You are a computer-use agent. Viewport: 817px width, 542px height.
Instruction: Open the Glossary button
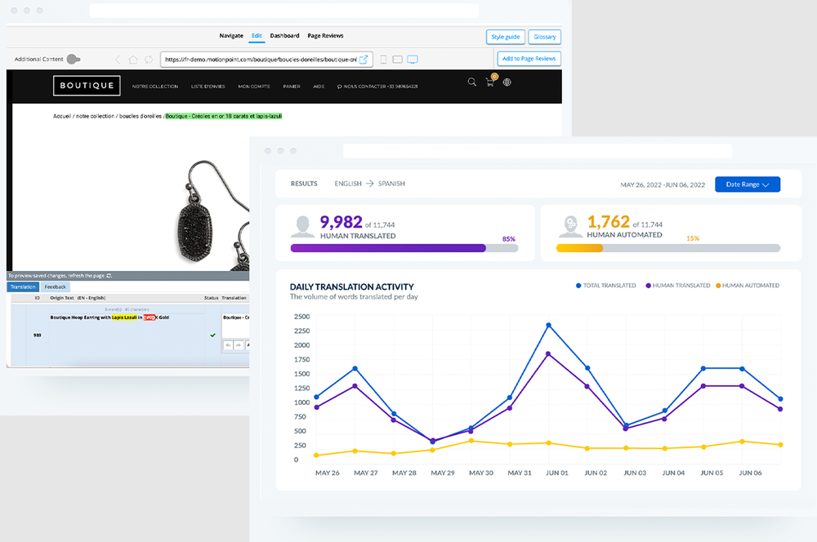coord(544,37)
